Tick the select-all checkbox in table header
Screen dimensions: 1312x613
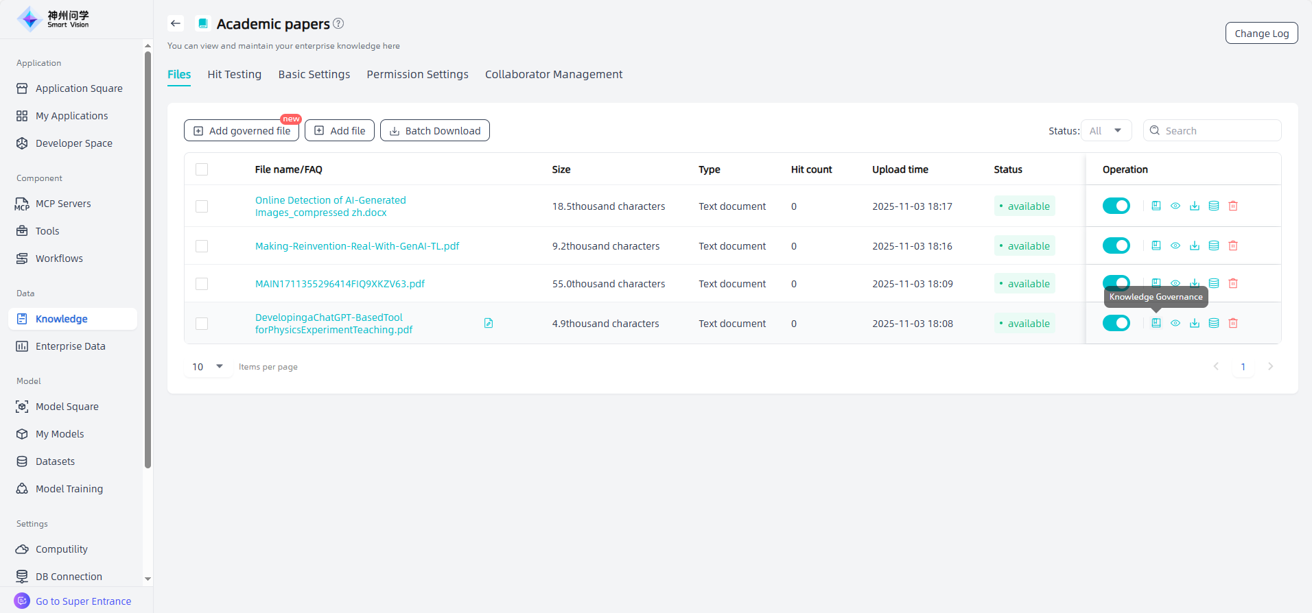pyautogui.click(x=202, y=169)
